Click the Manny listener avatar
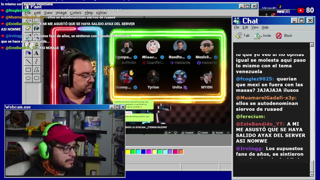Screen dimensions: 320x180 126,77
